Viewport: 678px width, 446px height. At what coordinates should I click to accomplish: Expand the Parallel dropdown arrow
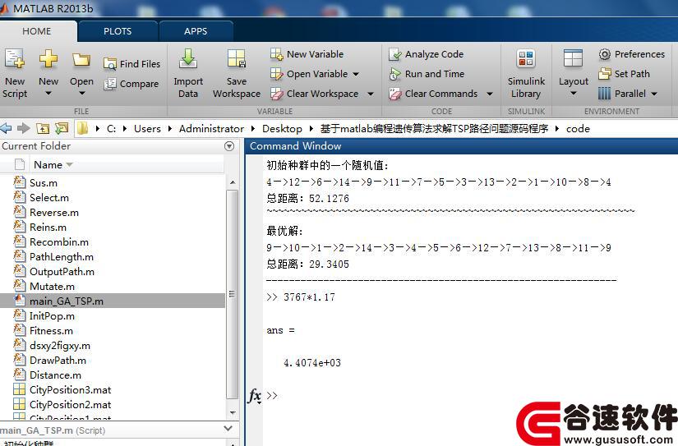click(x=654, y=94)
